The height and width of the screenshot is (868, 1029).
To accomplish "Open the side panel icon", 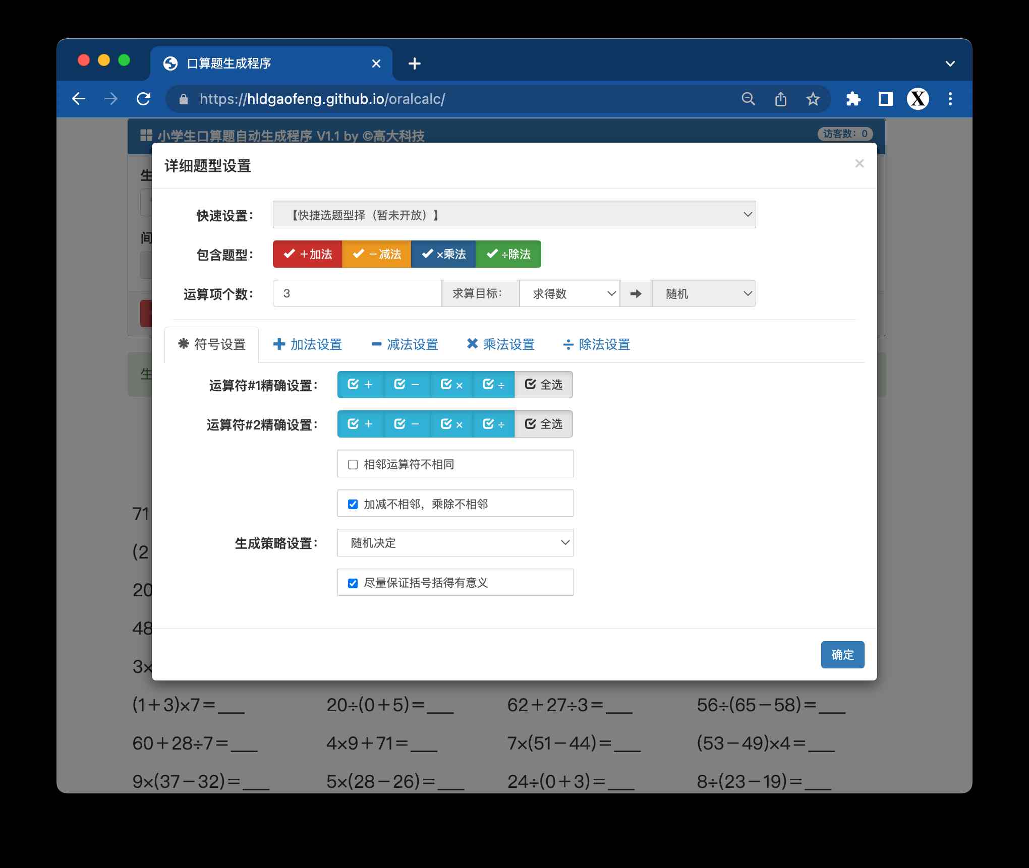I will tap(885, 99).
